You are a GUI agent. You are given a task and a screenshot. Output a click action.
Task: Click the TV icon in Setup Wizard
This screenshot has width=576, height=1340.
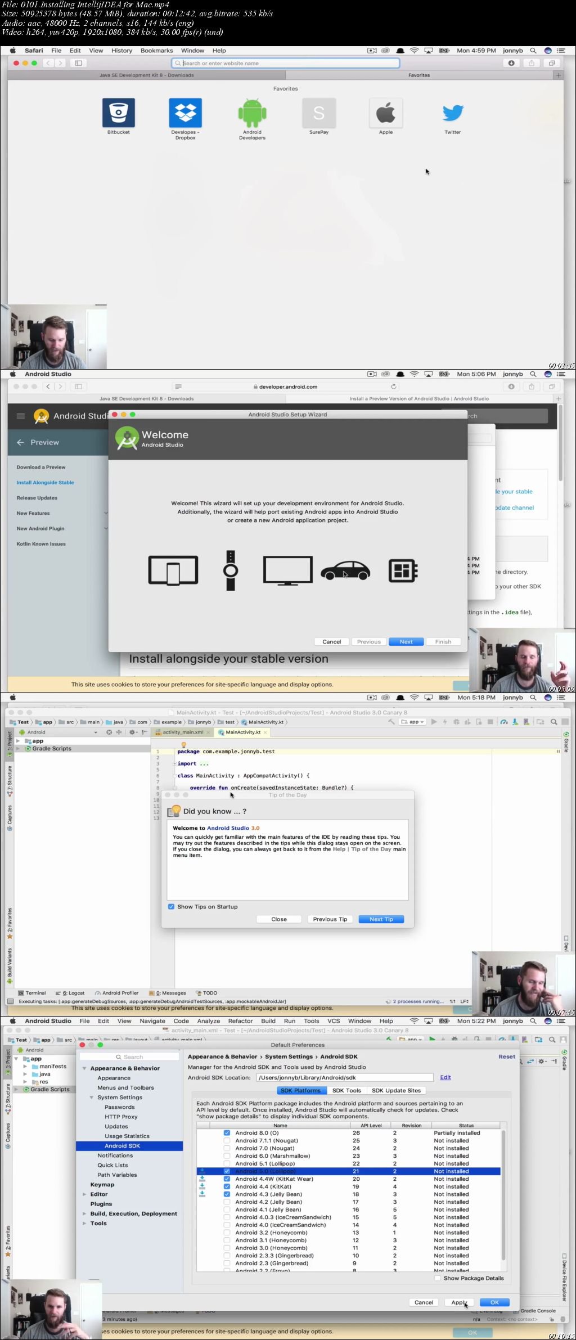pyautogui.click(x=287, y=570)
